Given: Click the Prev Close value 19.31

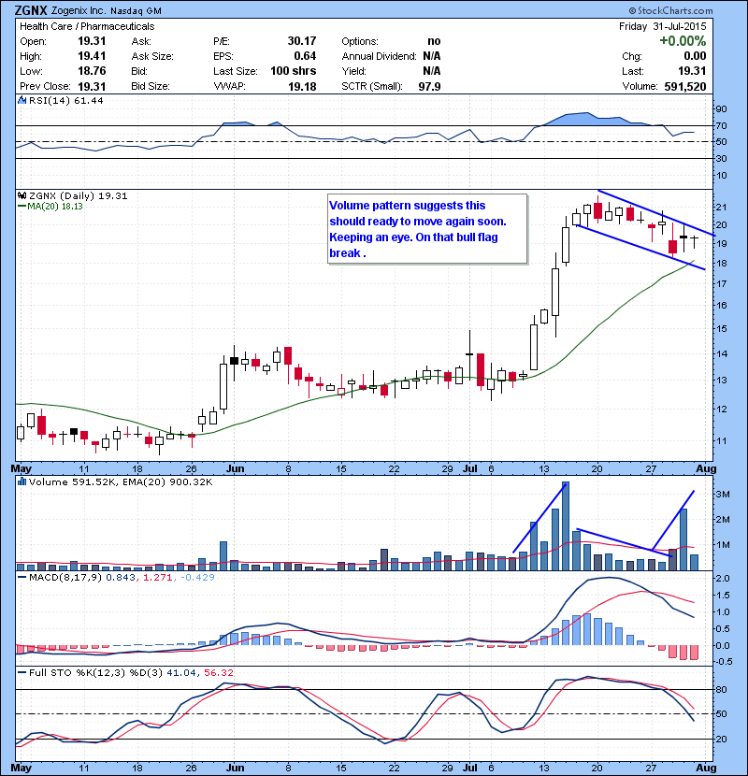Looking at the screenshot, I should (x=92, y=87).
